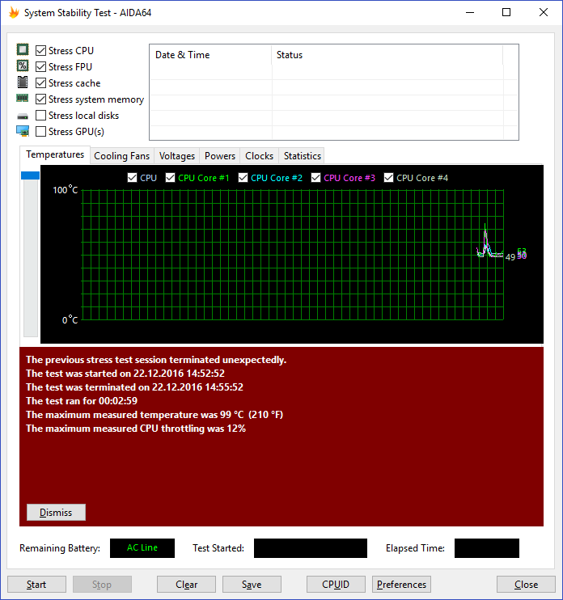This screenshot has height=600, width=563.
Task: Click 'The test ran for 00:02:59' text
Action: click(x=82, y=401)
